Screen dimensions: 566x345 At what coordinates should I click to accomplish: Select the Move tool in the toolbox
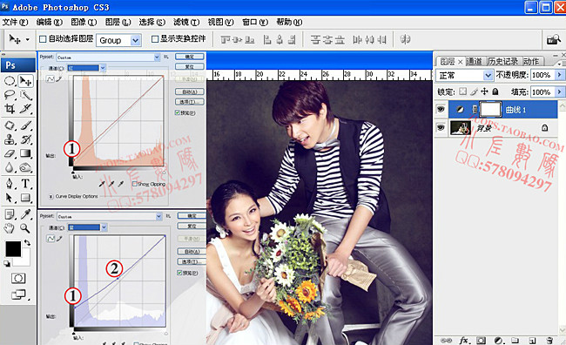coord(25,81)
